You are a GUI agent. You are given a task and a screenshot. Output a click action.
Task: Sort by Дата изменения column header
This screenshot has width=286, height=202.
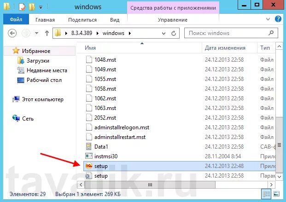tap(229, 48)
